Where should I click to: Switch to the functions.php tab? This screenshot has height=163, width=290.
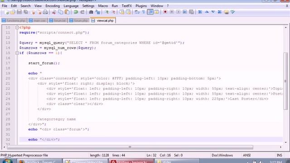[x=14, y=20]
